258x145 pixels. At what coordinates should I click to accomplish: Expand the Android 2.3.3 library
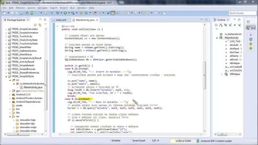[x=10, y=95]
